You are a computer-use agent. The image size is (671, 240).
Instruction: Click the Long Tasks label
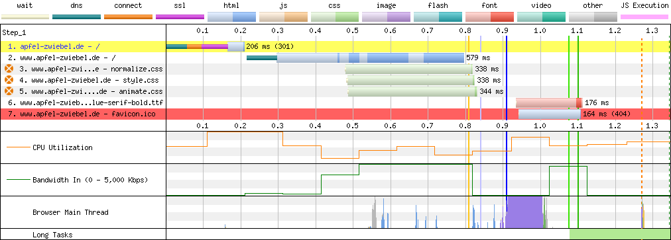pos(52,235)
